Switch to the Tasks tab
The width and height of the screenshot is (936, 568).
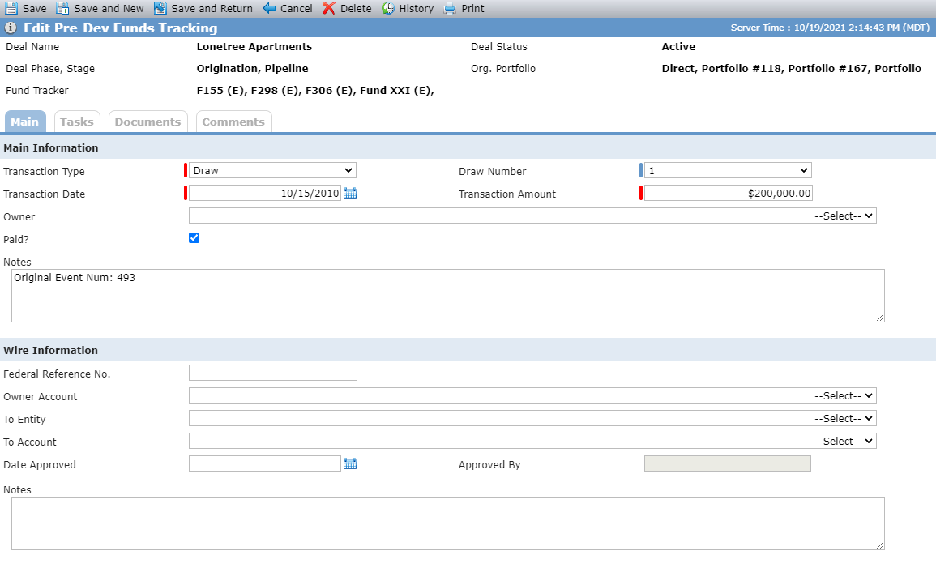point(77,122)
